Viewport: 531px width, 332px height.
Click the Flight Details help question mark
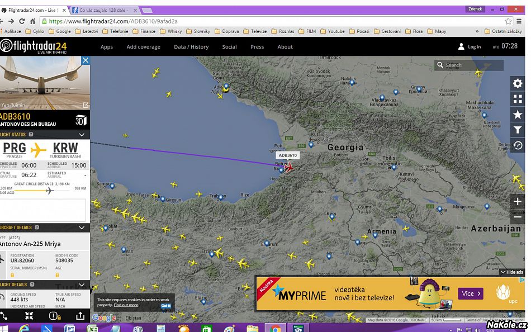32,284
